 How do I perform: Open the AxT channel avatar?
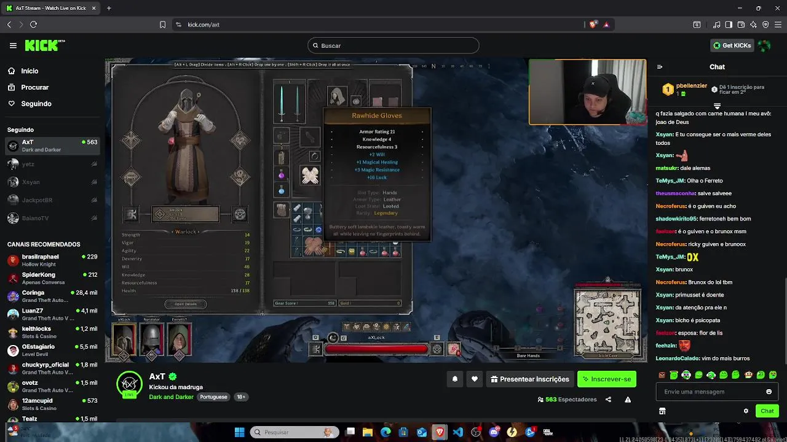[x=129, y=384]
